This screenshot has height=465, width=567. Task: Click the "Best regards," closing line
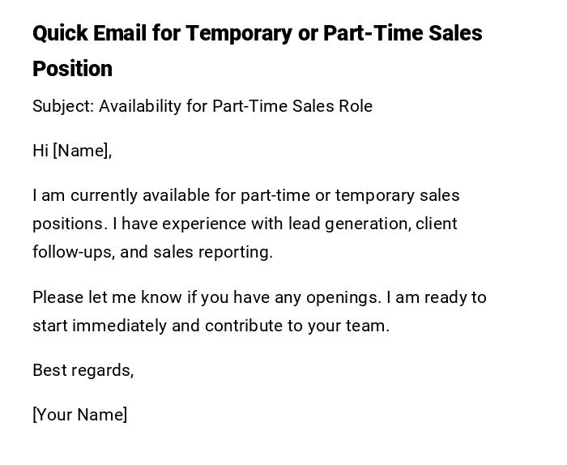(83, 370)
